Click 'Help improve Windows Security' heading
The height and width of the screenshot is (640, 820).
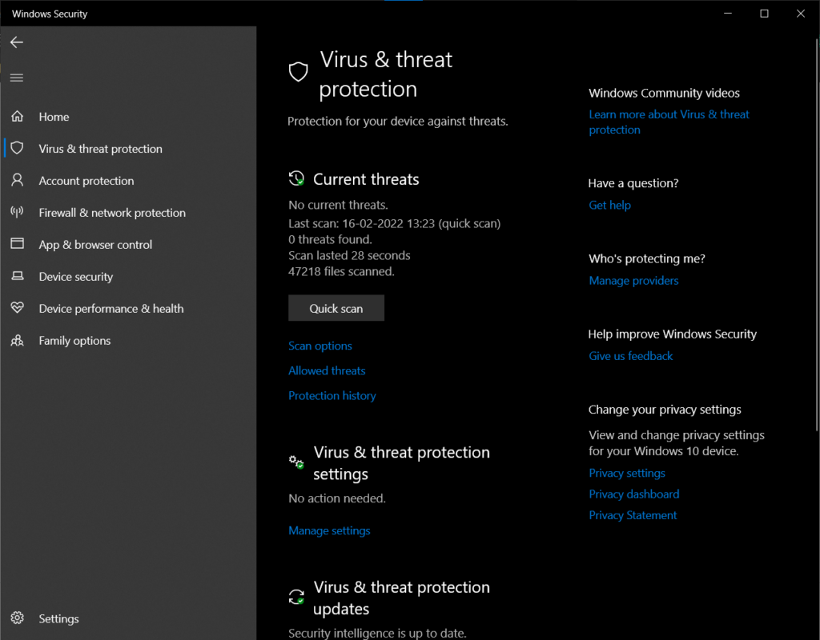pyautogui.click(x=673, y=334)
